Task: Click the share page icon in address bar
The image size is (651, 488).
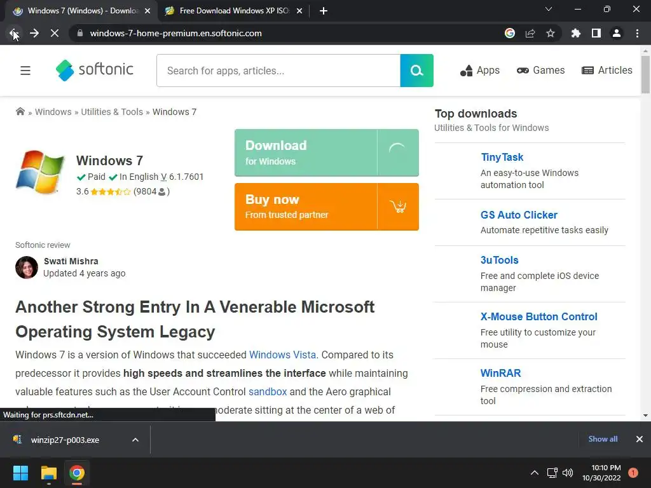Action: pyautogui.click(x=530, y=33)
